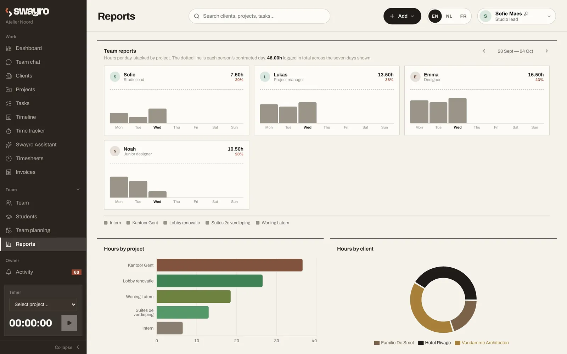Click the Kantoor Gent bar in chart
The height and width of the screenshot is (354, 567).
[x=230, y=265]
